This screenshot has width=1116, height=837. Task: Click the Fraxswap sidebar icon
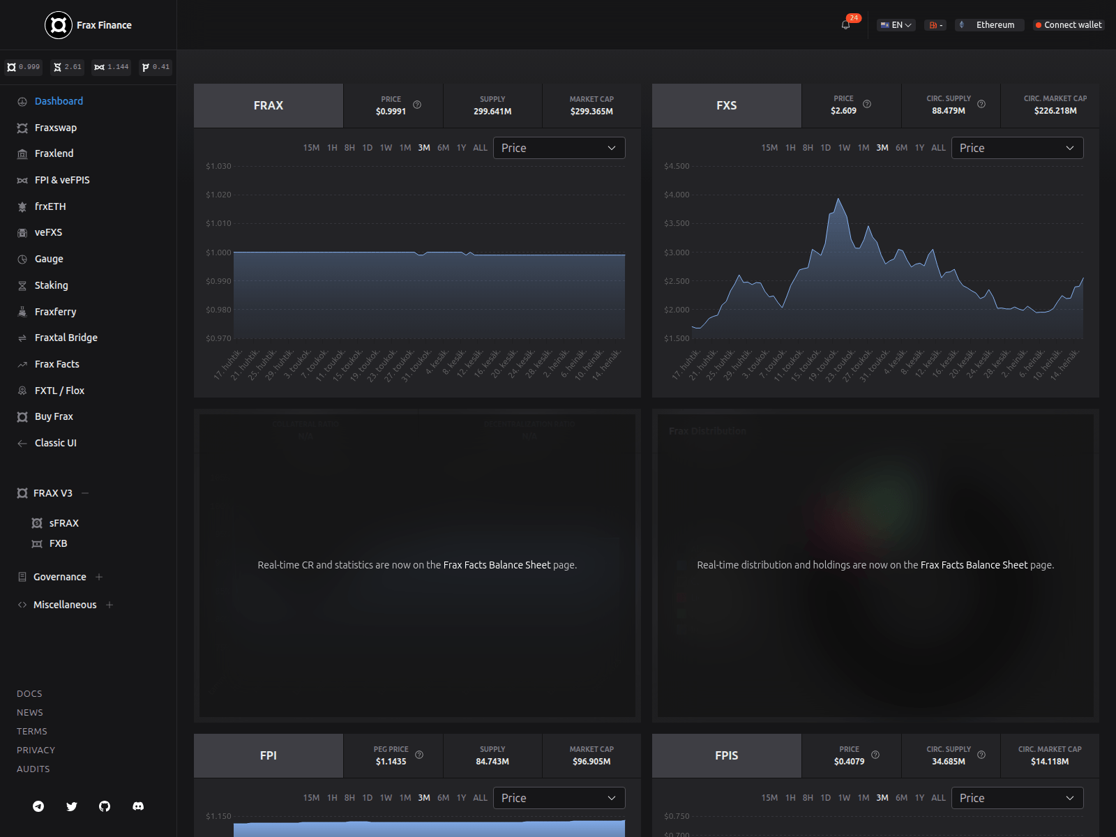point(22,128)
